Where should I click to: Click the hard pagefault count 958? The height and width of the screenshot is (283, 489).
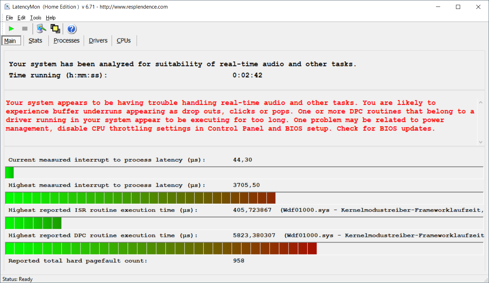click(239, 261)
